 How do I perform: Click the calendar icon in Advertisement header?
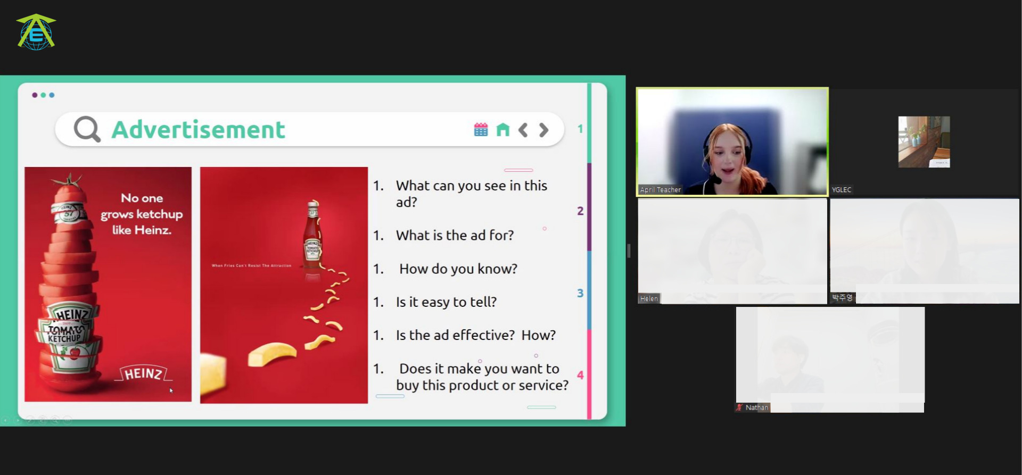[481, 129]
